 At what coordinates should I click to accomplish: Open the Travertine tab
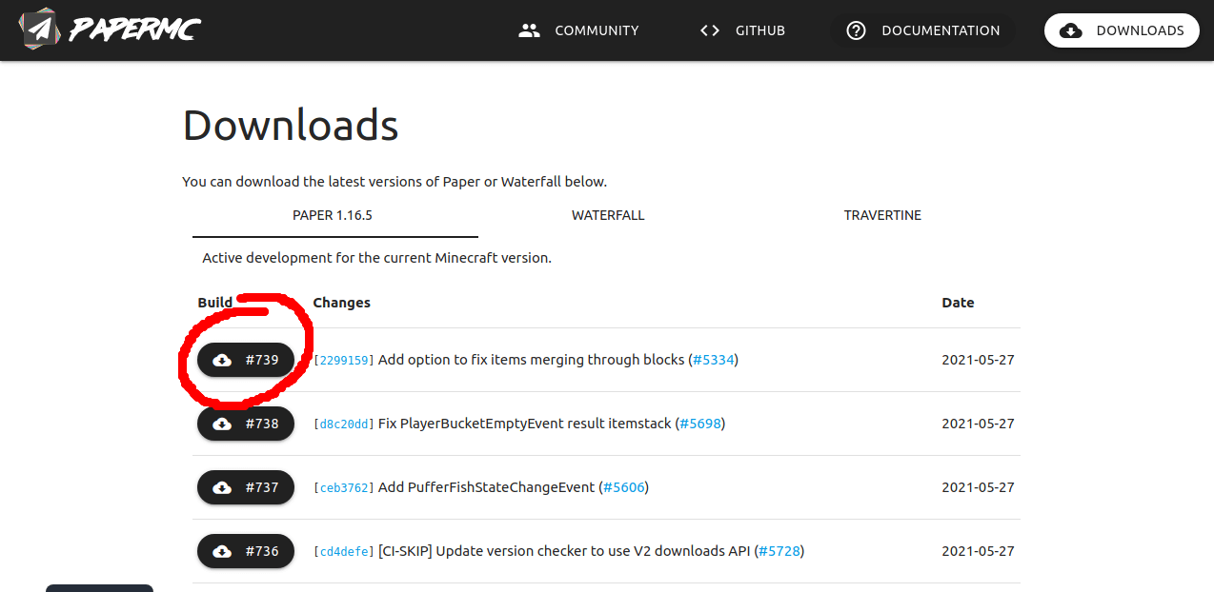[882, 215]
